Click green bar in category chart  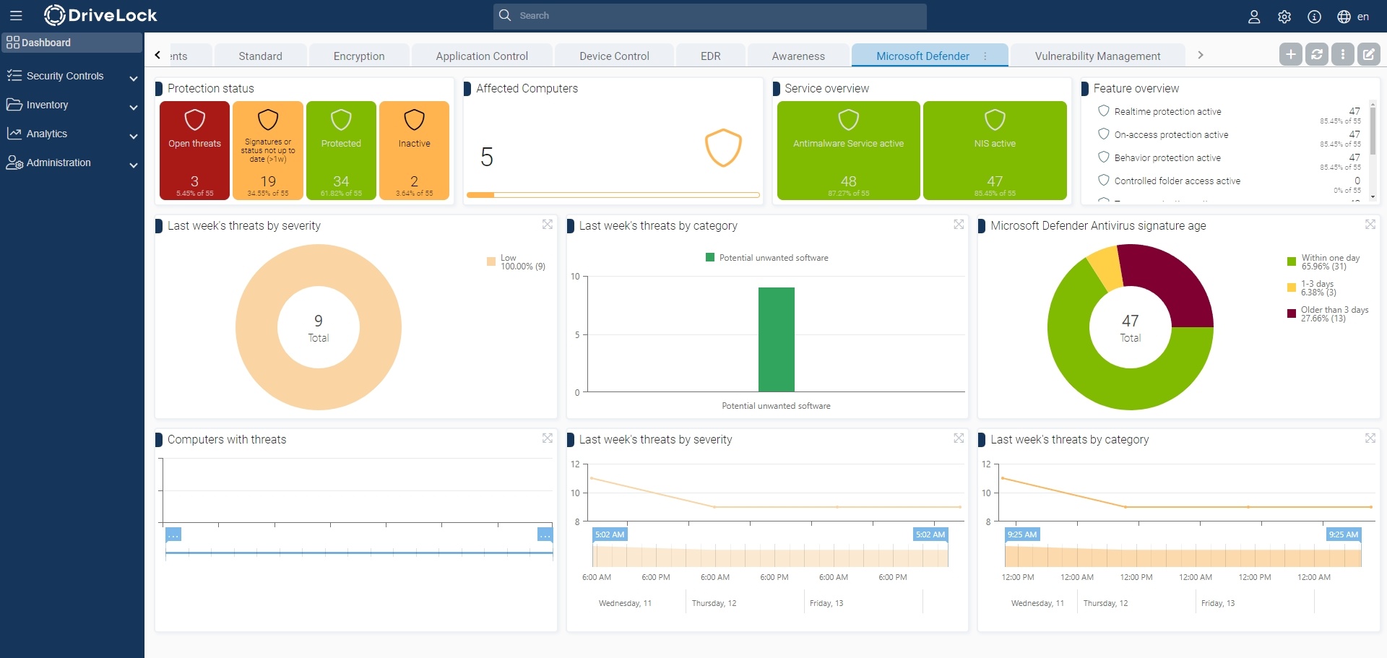click(777, 339)
